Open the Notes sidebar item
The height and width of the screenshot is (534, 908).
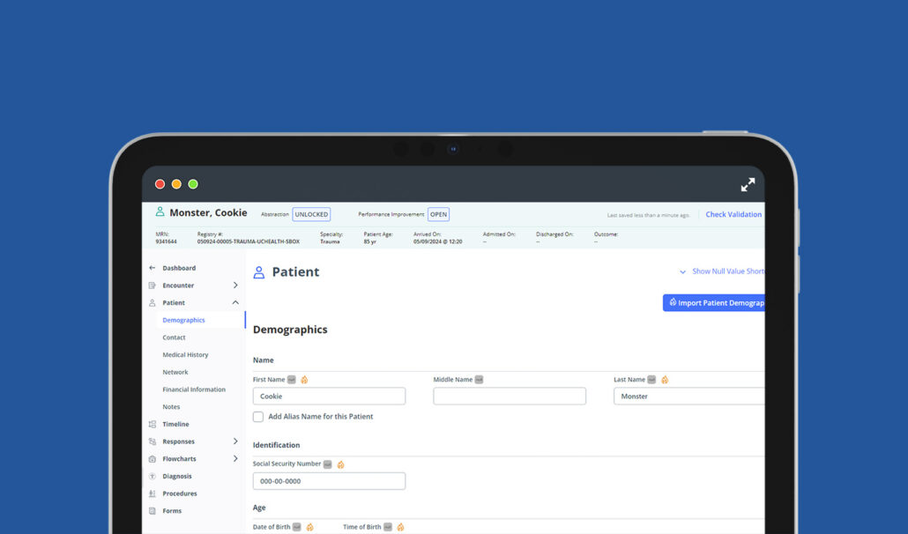tap(171, 407)
